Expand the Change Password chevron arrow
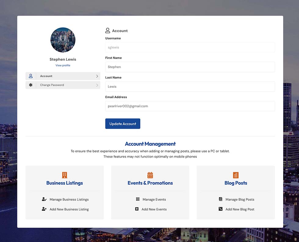 97,85
